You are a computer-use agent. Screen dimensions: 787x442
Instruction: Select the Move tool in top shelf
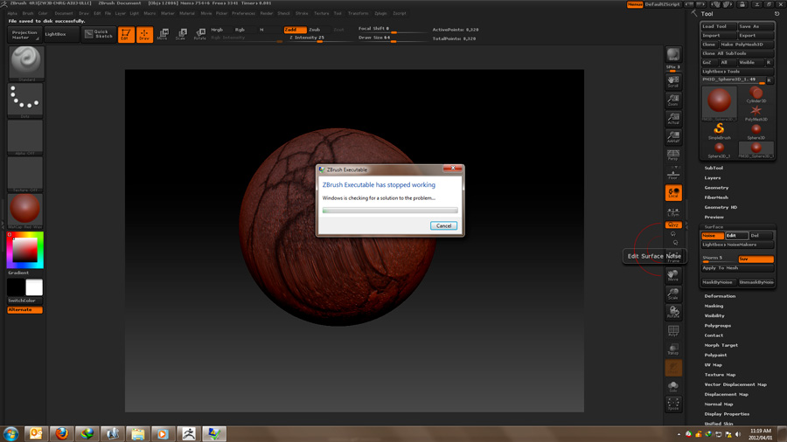pyautogui.click(x=163, y=35)
